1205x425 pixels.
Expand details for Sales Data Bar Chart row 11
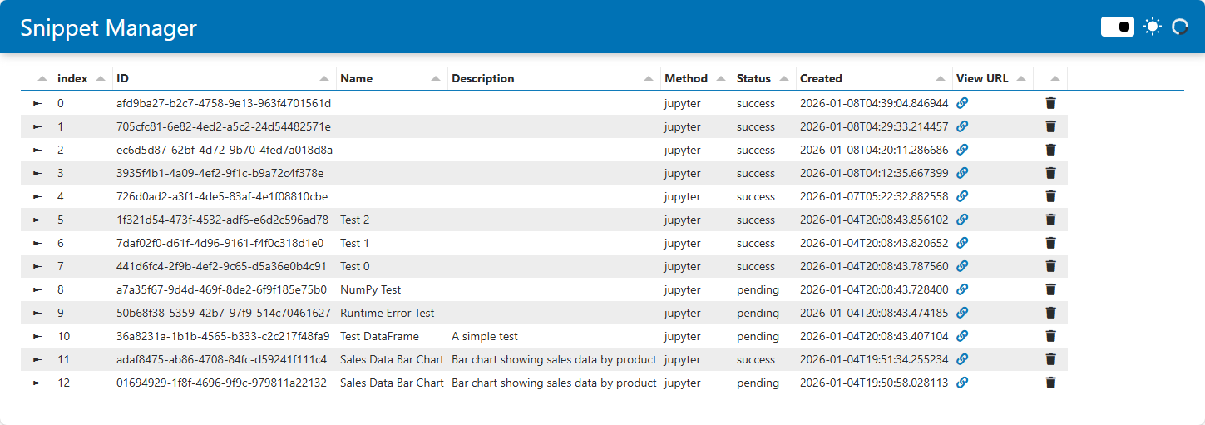(37, 359)
